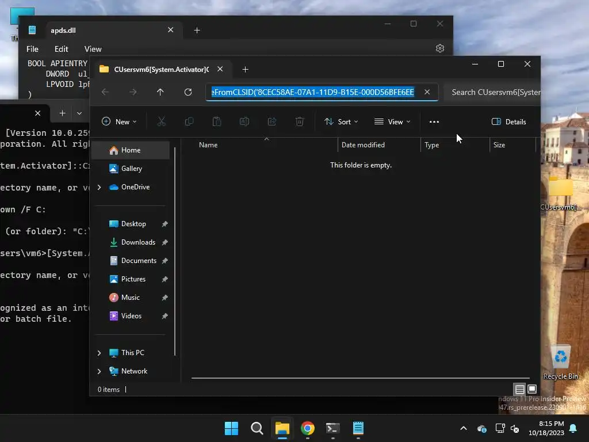Open notification bell in the taskbar
589x442 pixels.
(573, 428)
